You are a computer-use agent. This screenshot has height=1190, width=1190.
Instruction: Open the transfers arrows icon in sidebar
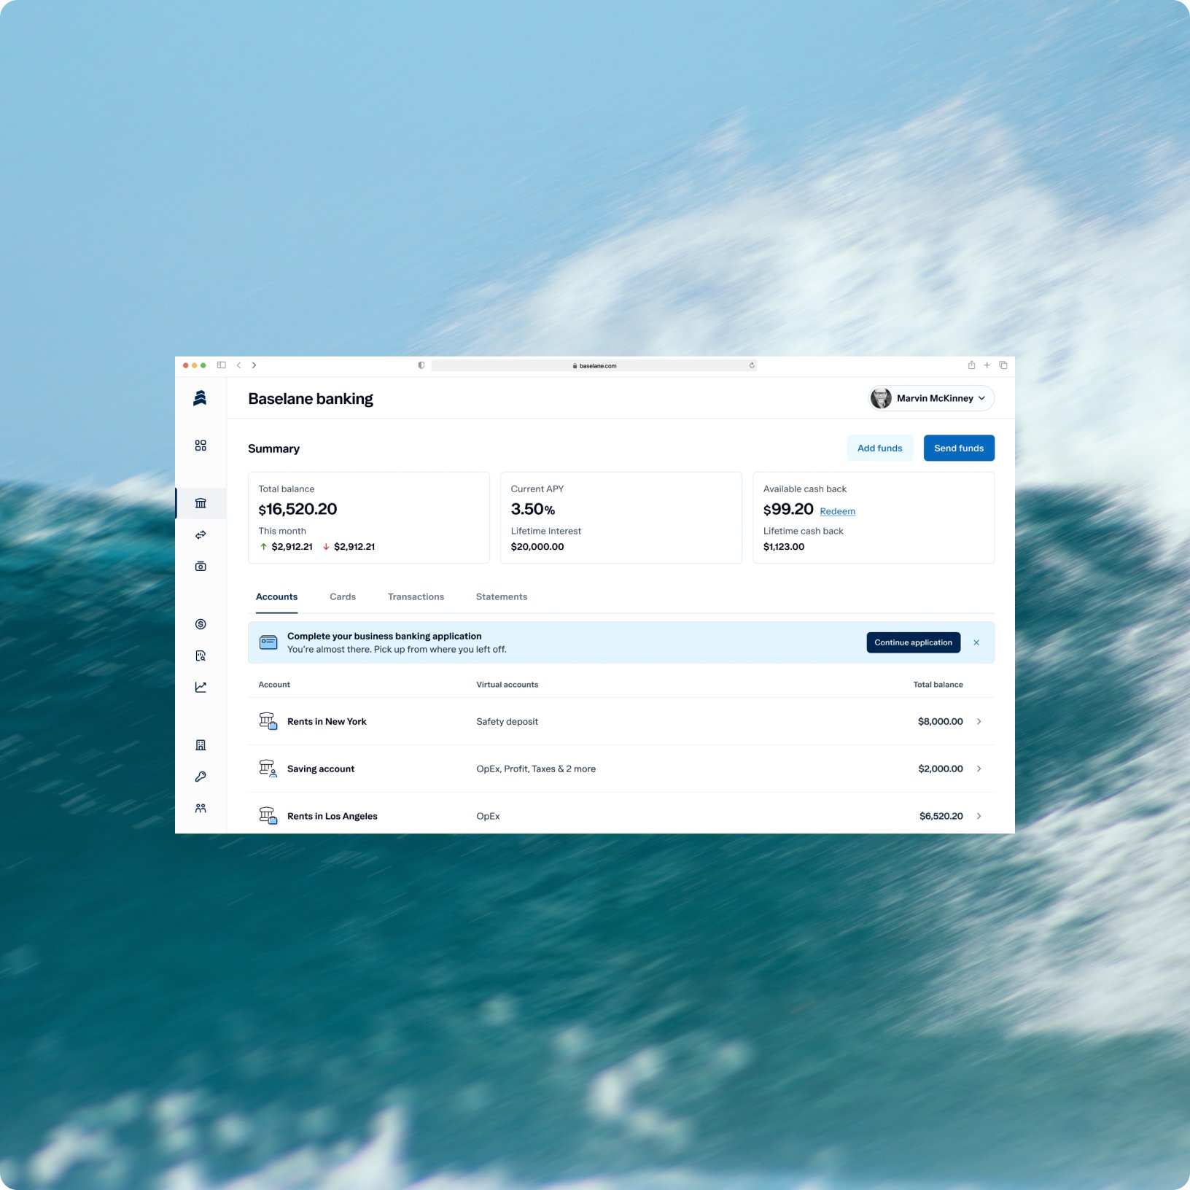pyautogui.click(x=201, y=534)
